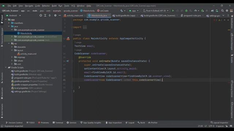Toggle tool window bars icon in status bar corner
This screenshot has height=131, width=234.
2,126
